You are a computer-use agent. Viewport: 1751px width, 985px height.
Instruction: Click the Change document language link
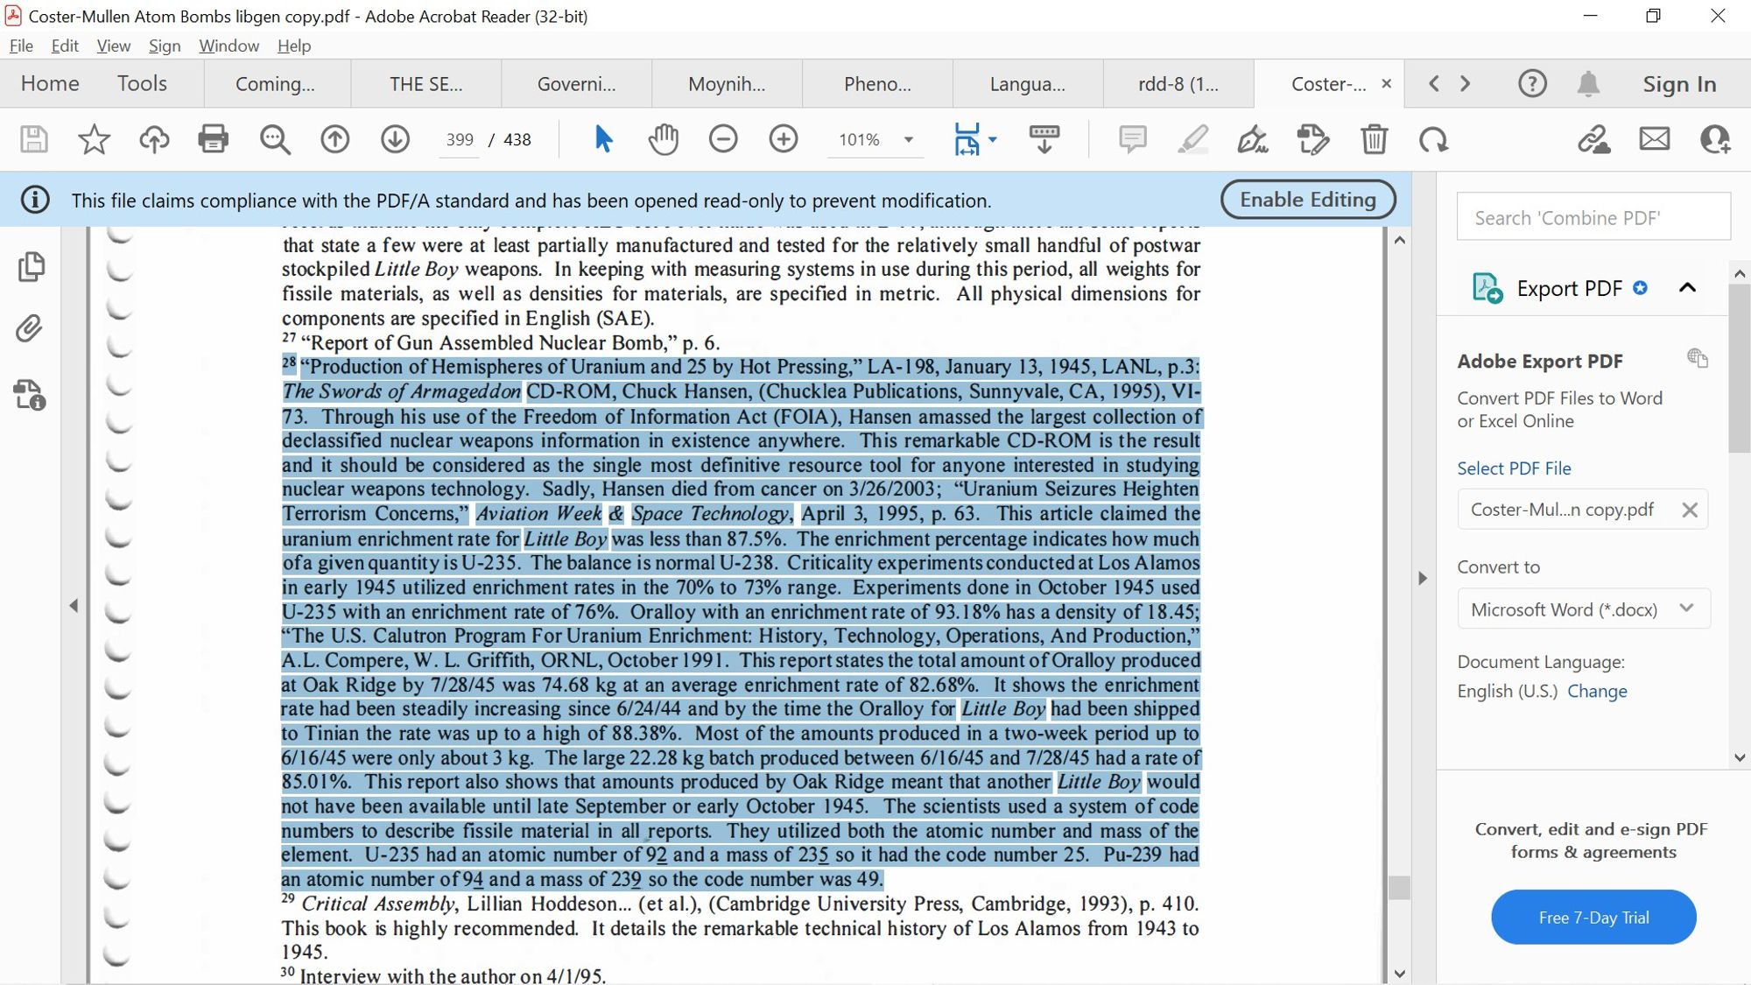coord(1597,691)
